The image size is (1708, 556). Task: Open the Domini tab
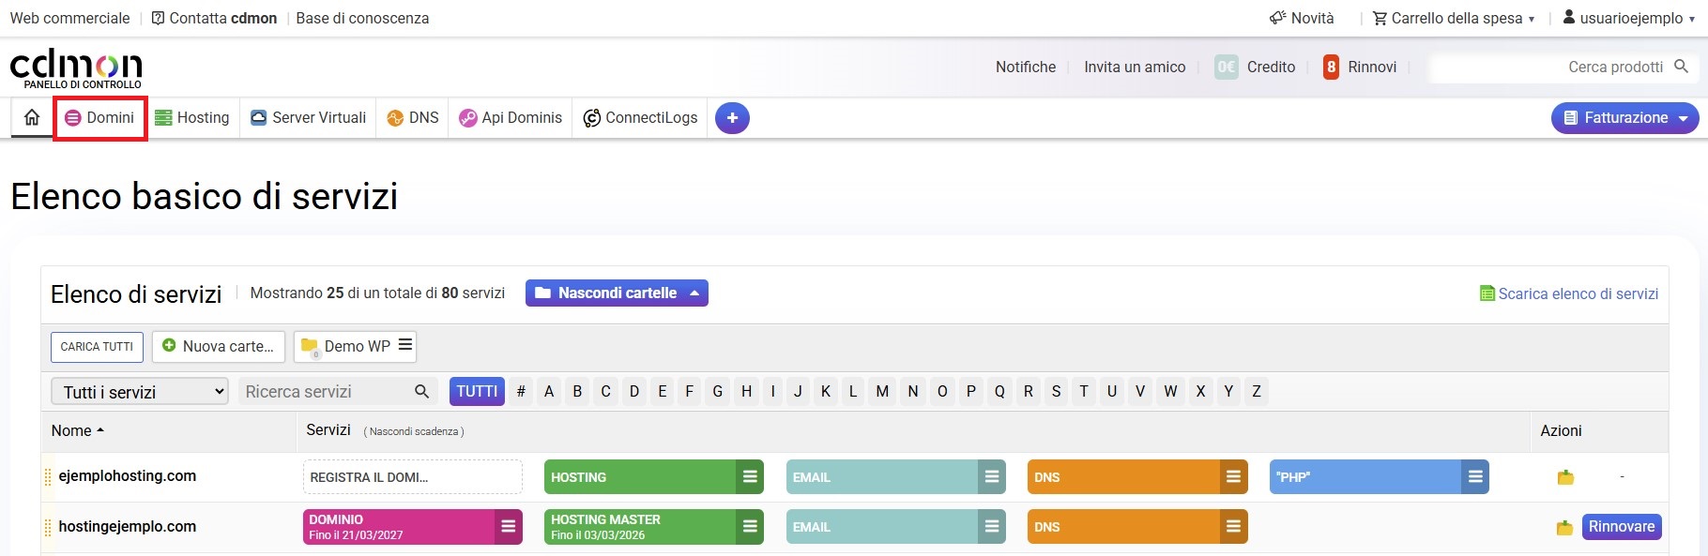[x=100, y=118]
